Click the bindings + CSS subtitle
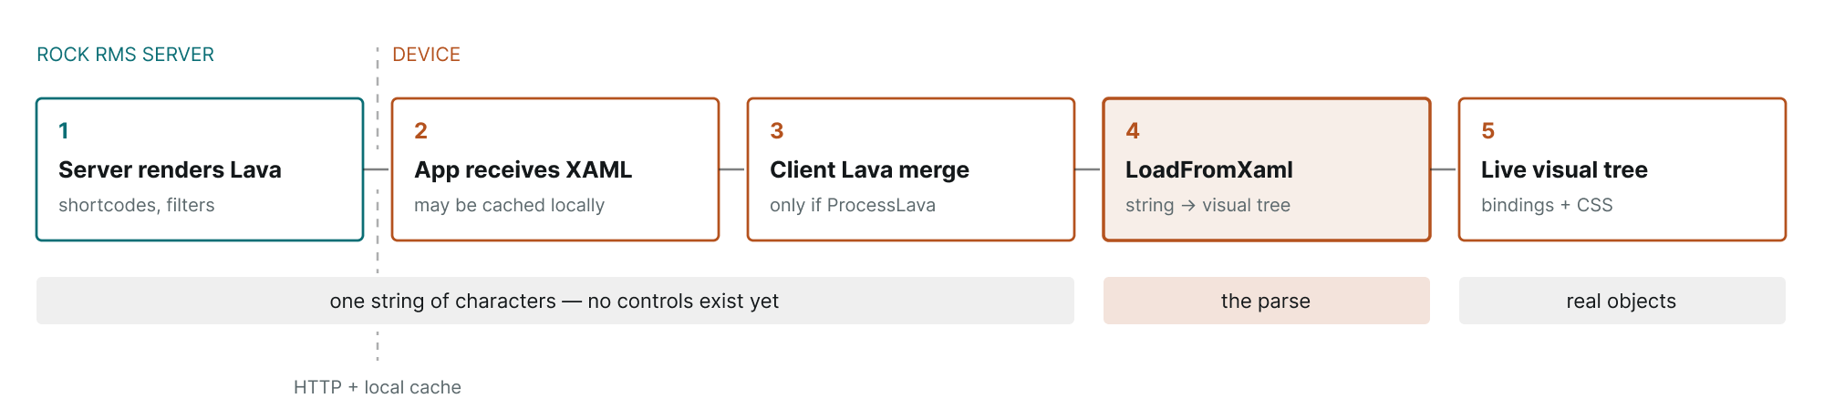This screenshot has width=1824, height=419. 1547,205
